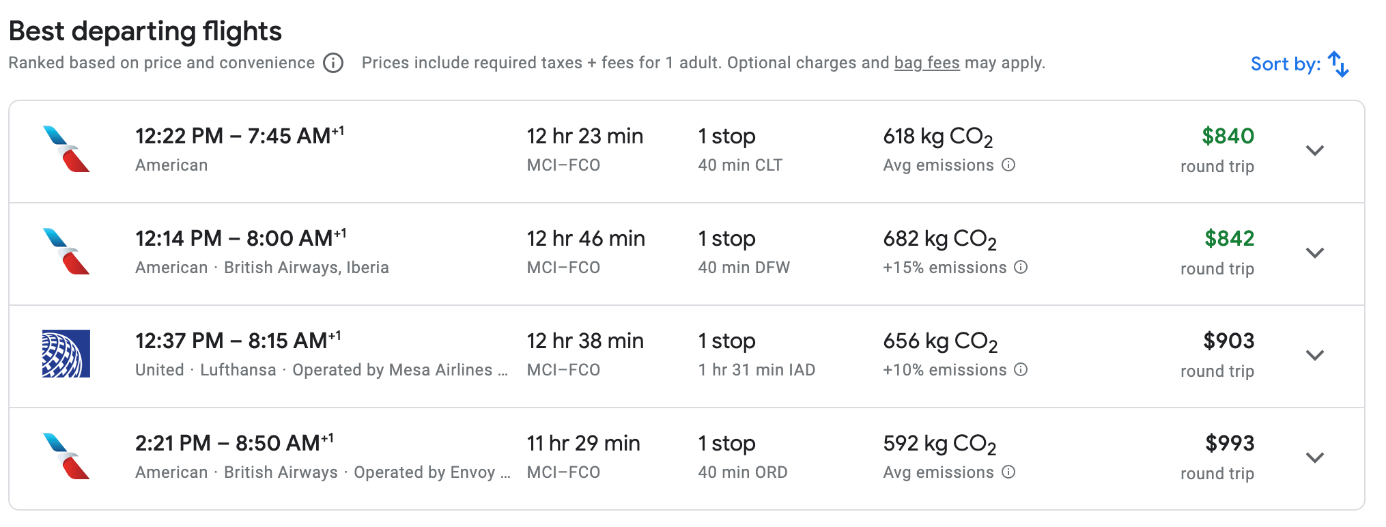Viewport: 1386px width, 527px height.
Task: Click info icon beside +15% emissions
Action: coord(1021,267)
